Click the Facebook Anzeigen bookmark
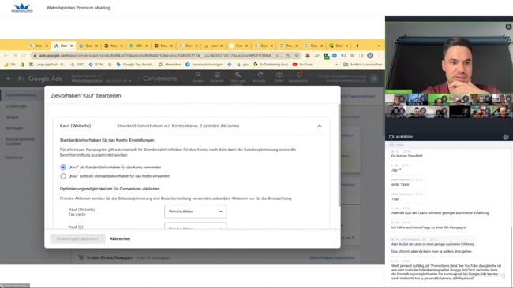 pyautogui.click(x=204, y=65)
